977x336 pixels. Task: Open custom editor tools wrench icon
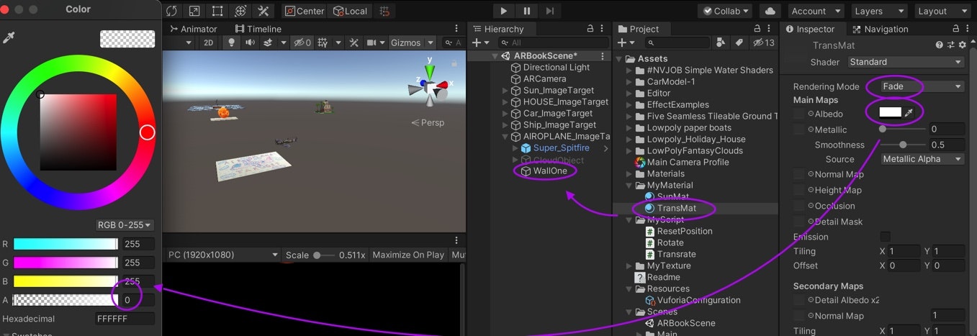pyautogui.click(x=264, y=11)
